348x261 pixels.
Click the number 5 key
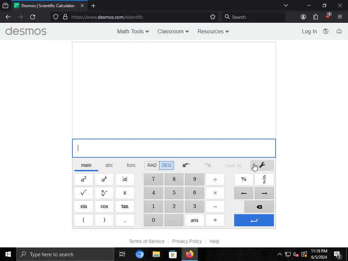coord(174,193)
